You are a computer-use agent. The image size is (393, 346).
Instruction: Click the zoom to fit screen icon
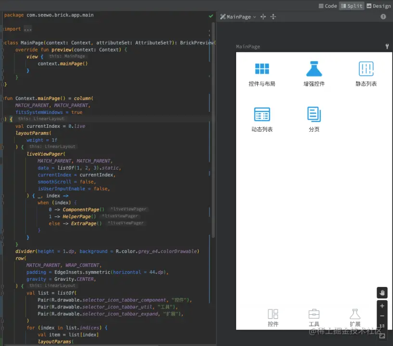(382, 336)
